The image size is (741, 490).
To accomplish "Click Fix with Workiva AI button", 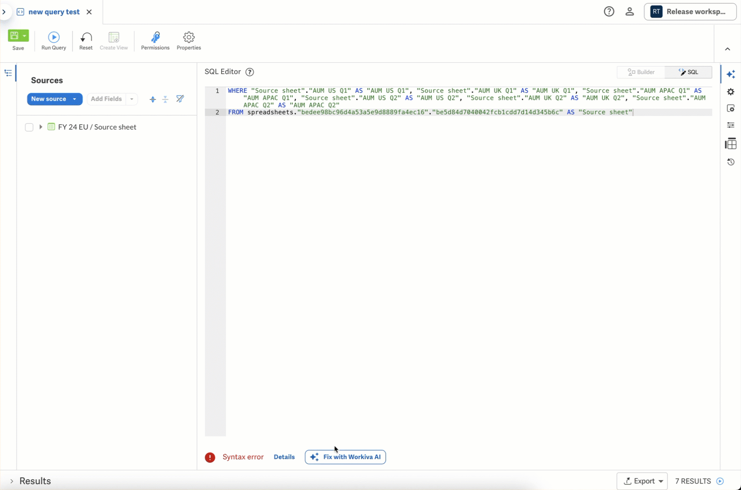I will click(x=345, y=457).
